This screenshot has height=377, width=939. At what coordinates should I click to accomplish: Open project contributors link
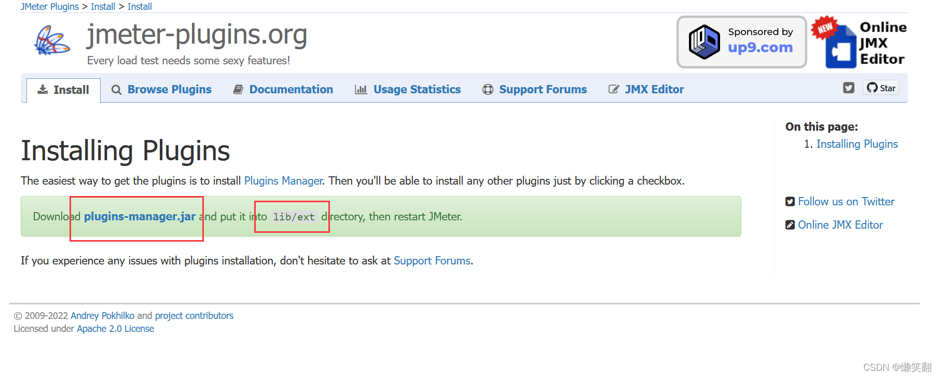[194, 316]
